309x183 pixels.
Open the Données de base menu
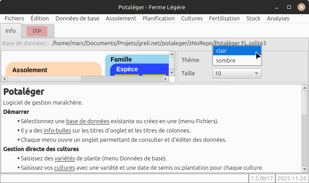pos(77,19)
